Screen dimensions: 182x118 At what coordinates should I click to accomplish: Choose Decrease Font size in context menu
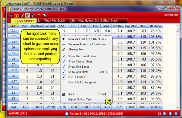click(x=86, y=44)
